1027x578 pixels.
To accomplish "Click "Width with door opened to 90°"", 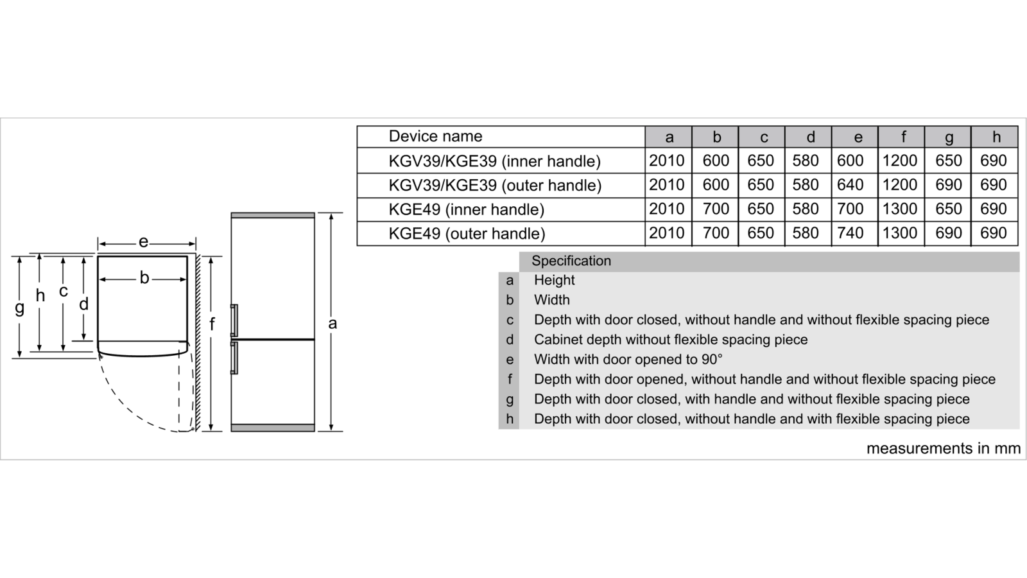I will click(x=628, y=360).
